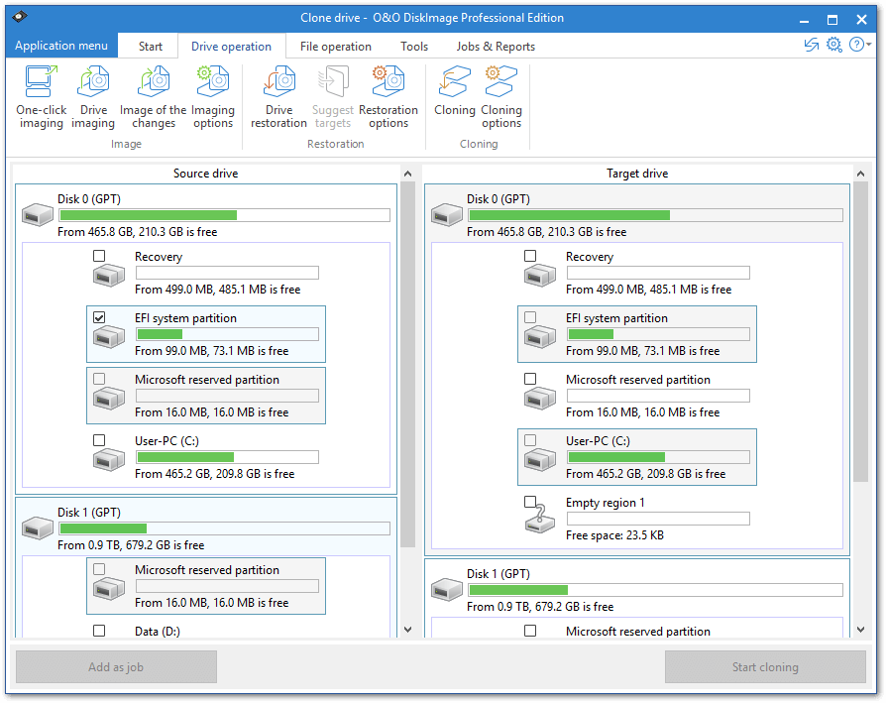Toggle the target EFI system partition checkbox
This screenshot has width=886, height=703.
pos(530,317)
